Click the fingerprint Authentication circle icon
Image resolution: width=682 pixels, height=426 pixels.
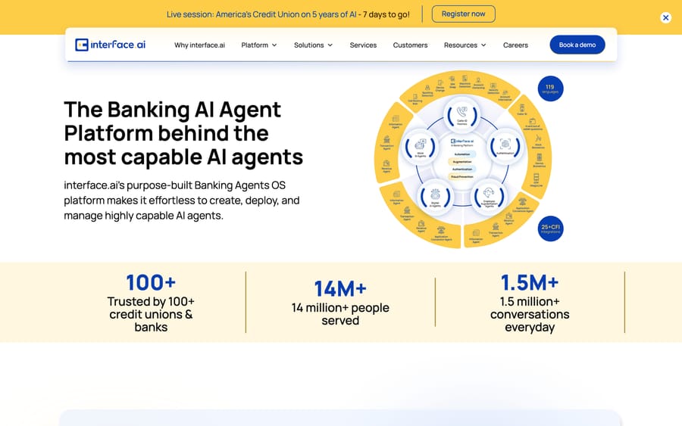point(505,145)
